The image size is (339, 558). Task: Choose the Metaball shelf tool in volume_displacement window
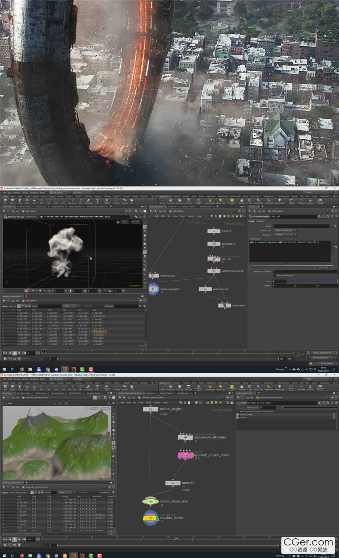[x=125, y=201]
